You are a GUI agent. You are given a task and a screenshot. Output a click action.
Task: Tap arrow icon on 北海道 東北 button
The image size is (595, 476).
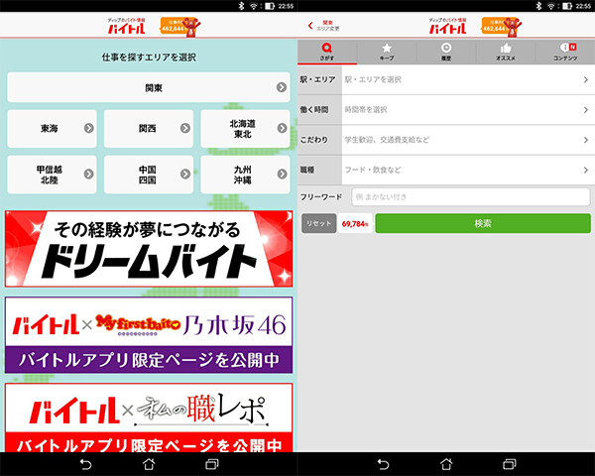pos(282,128)
